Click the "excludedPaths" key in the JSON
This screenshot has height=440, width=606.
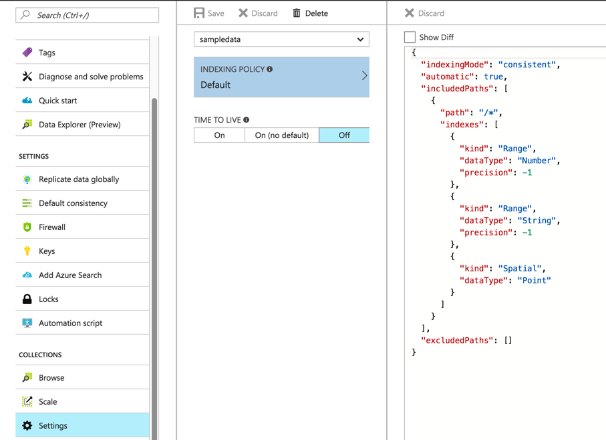pos(457,340)
